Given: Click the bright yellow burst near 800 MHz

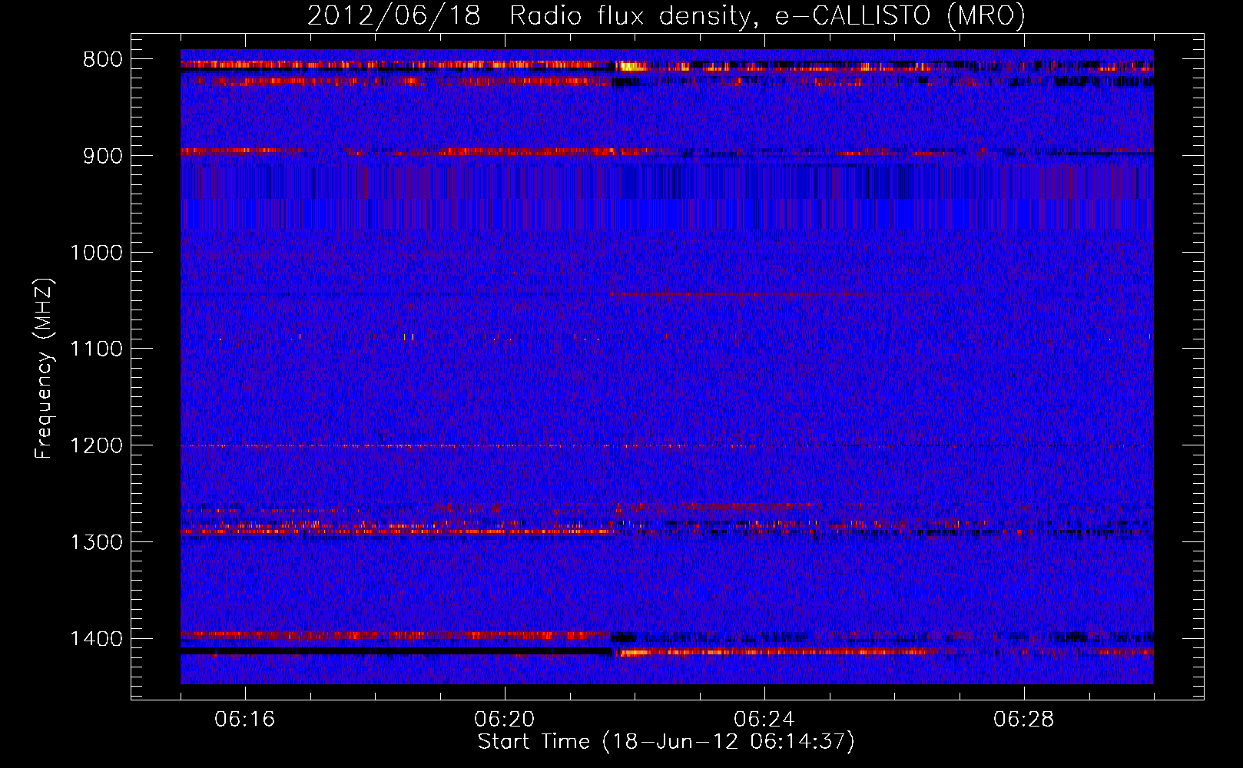Looking at the screenshot, I should pos(631,67).
